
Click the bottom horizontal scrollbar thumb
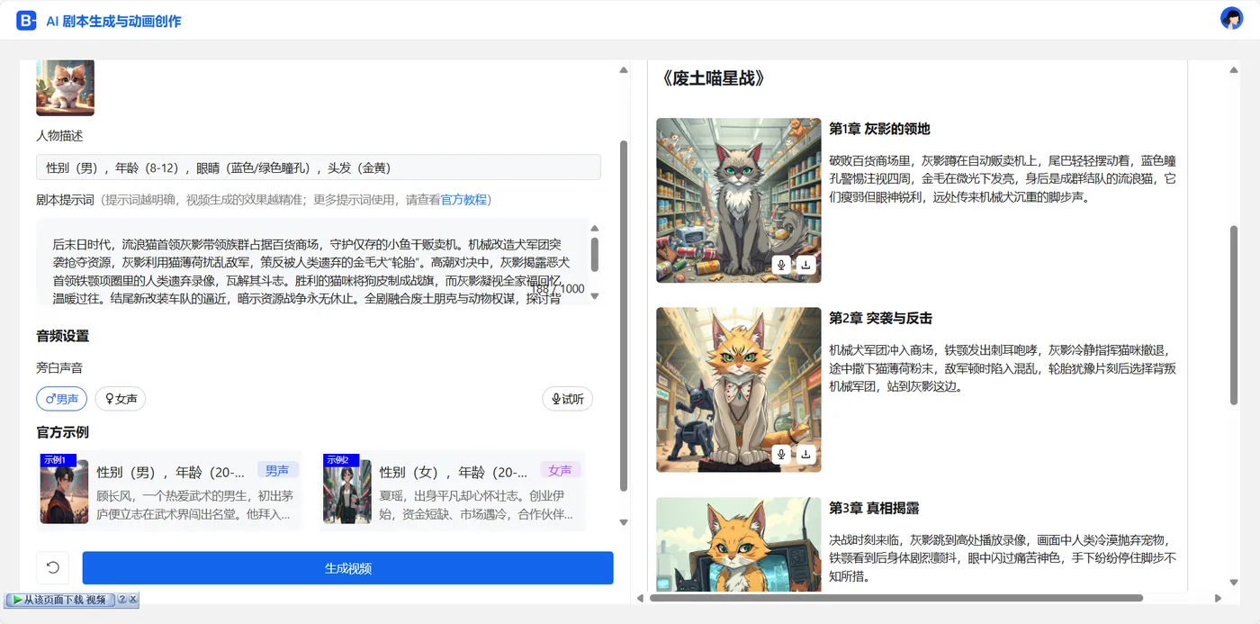pyautogui.click(x=895, y=598)
